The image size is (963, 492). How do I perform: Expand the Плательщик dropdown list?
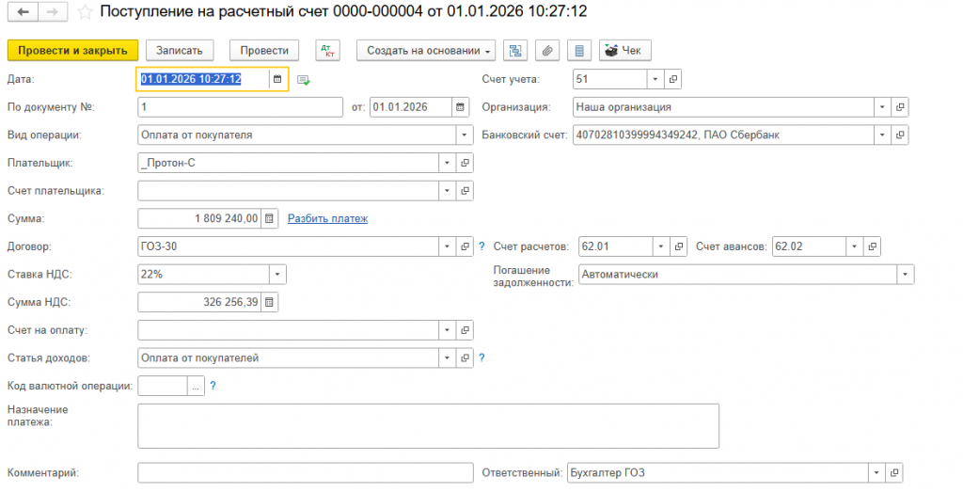447,163
